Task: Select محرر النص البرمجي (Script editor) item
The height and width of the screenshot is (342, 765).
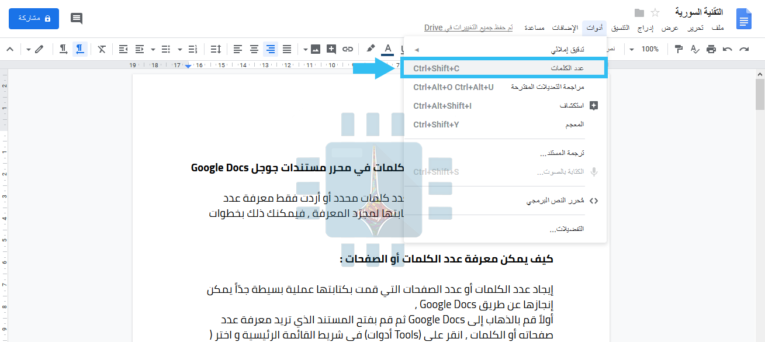Action: click(x=506, y=201)
